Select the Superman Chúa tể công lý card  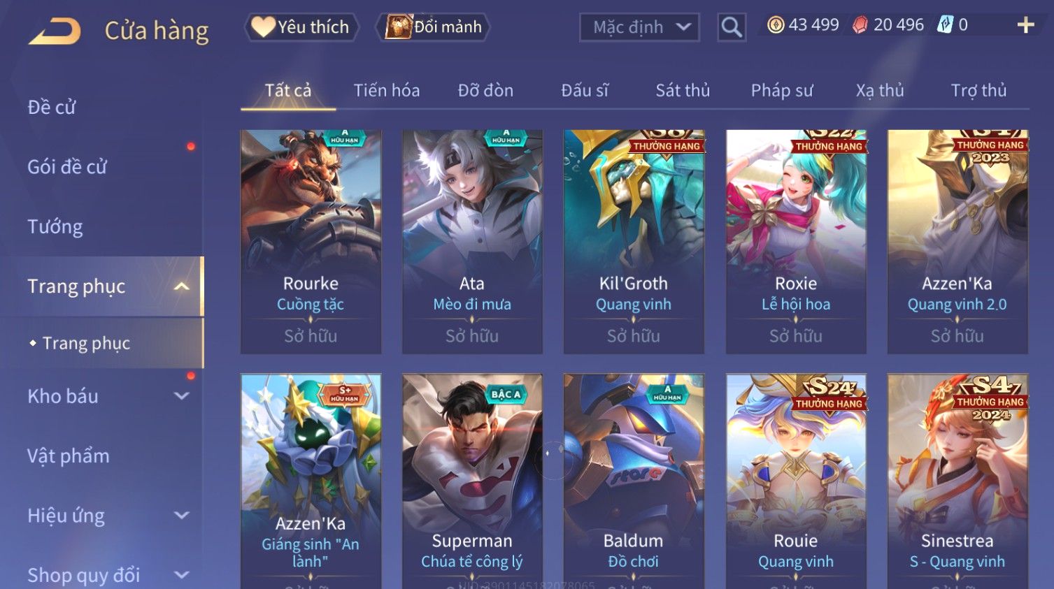click(472, 481)
